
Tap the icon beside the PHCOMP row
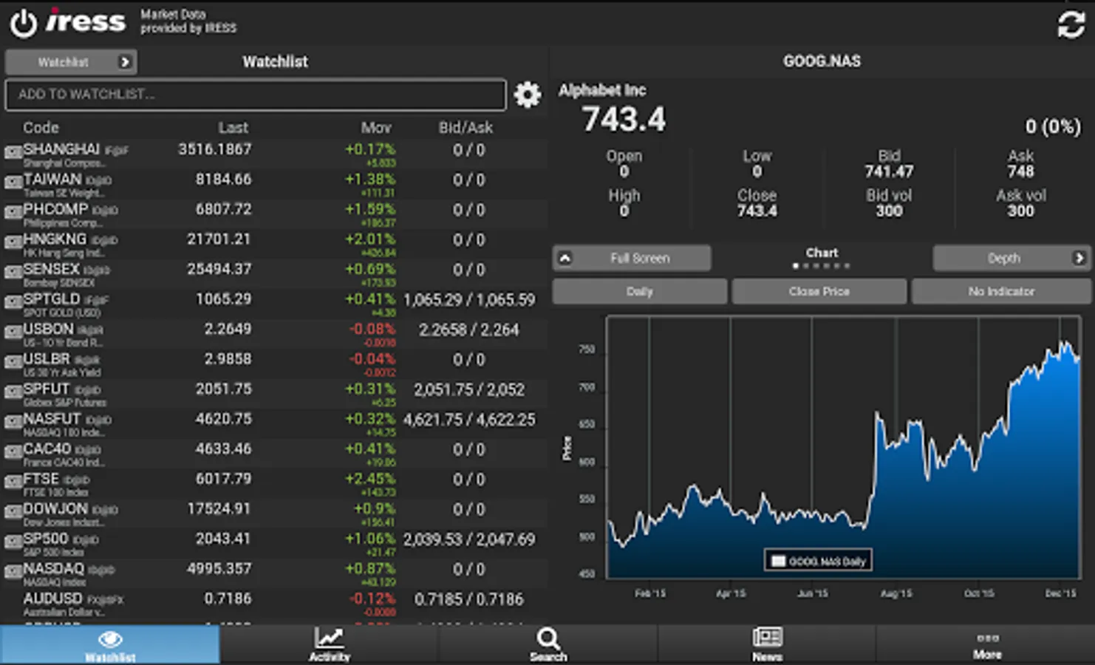[x=13, y=212]
